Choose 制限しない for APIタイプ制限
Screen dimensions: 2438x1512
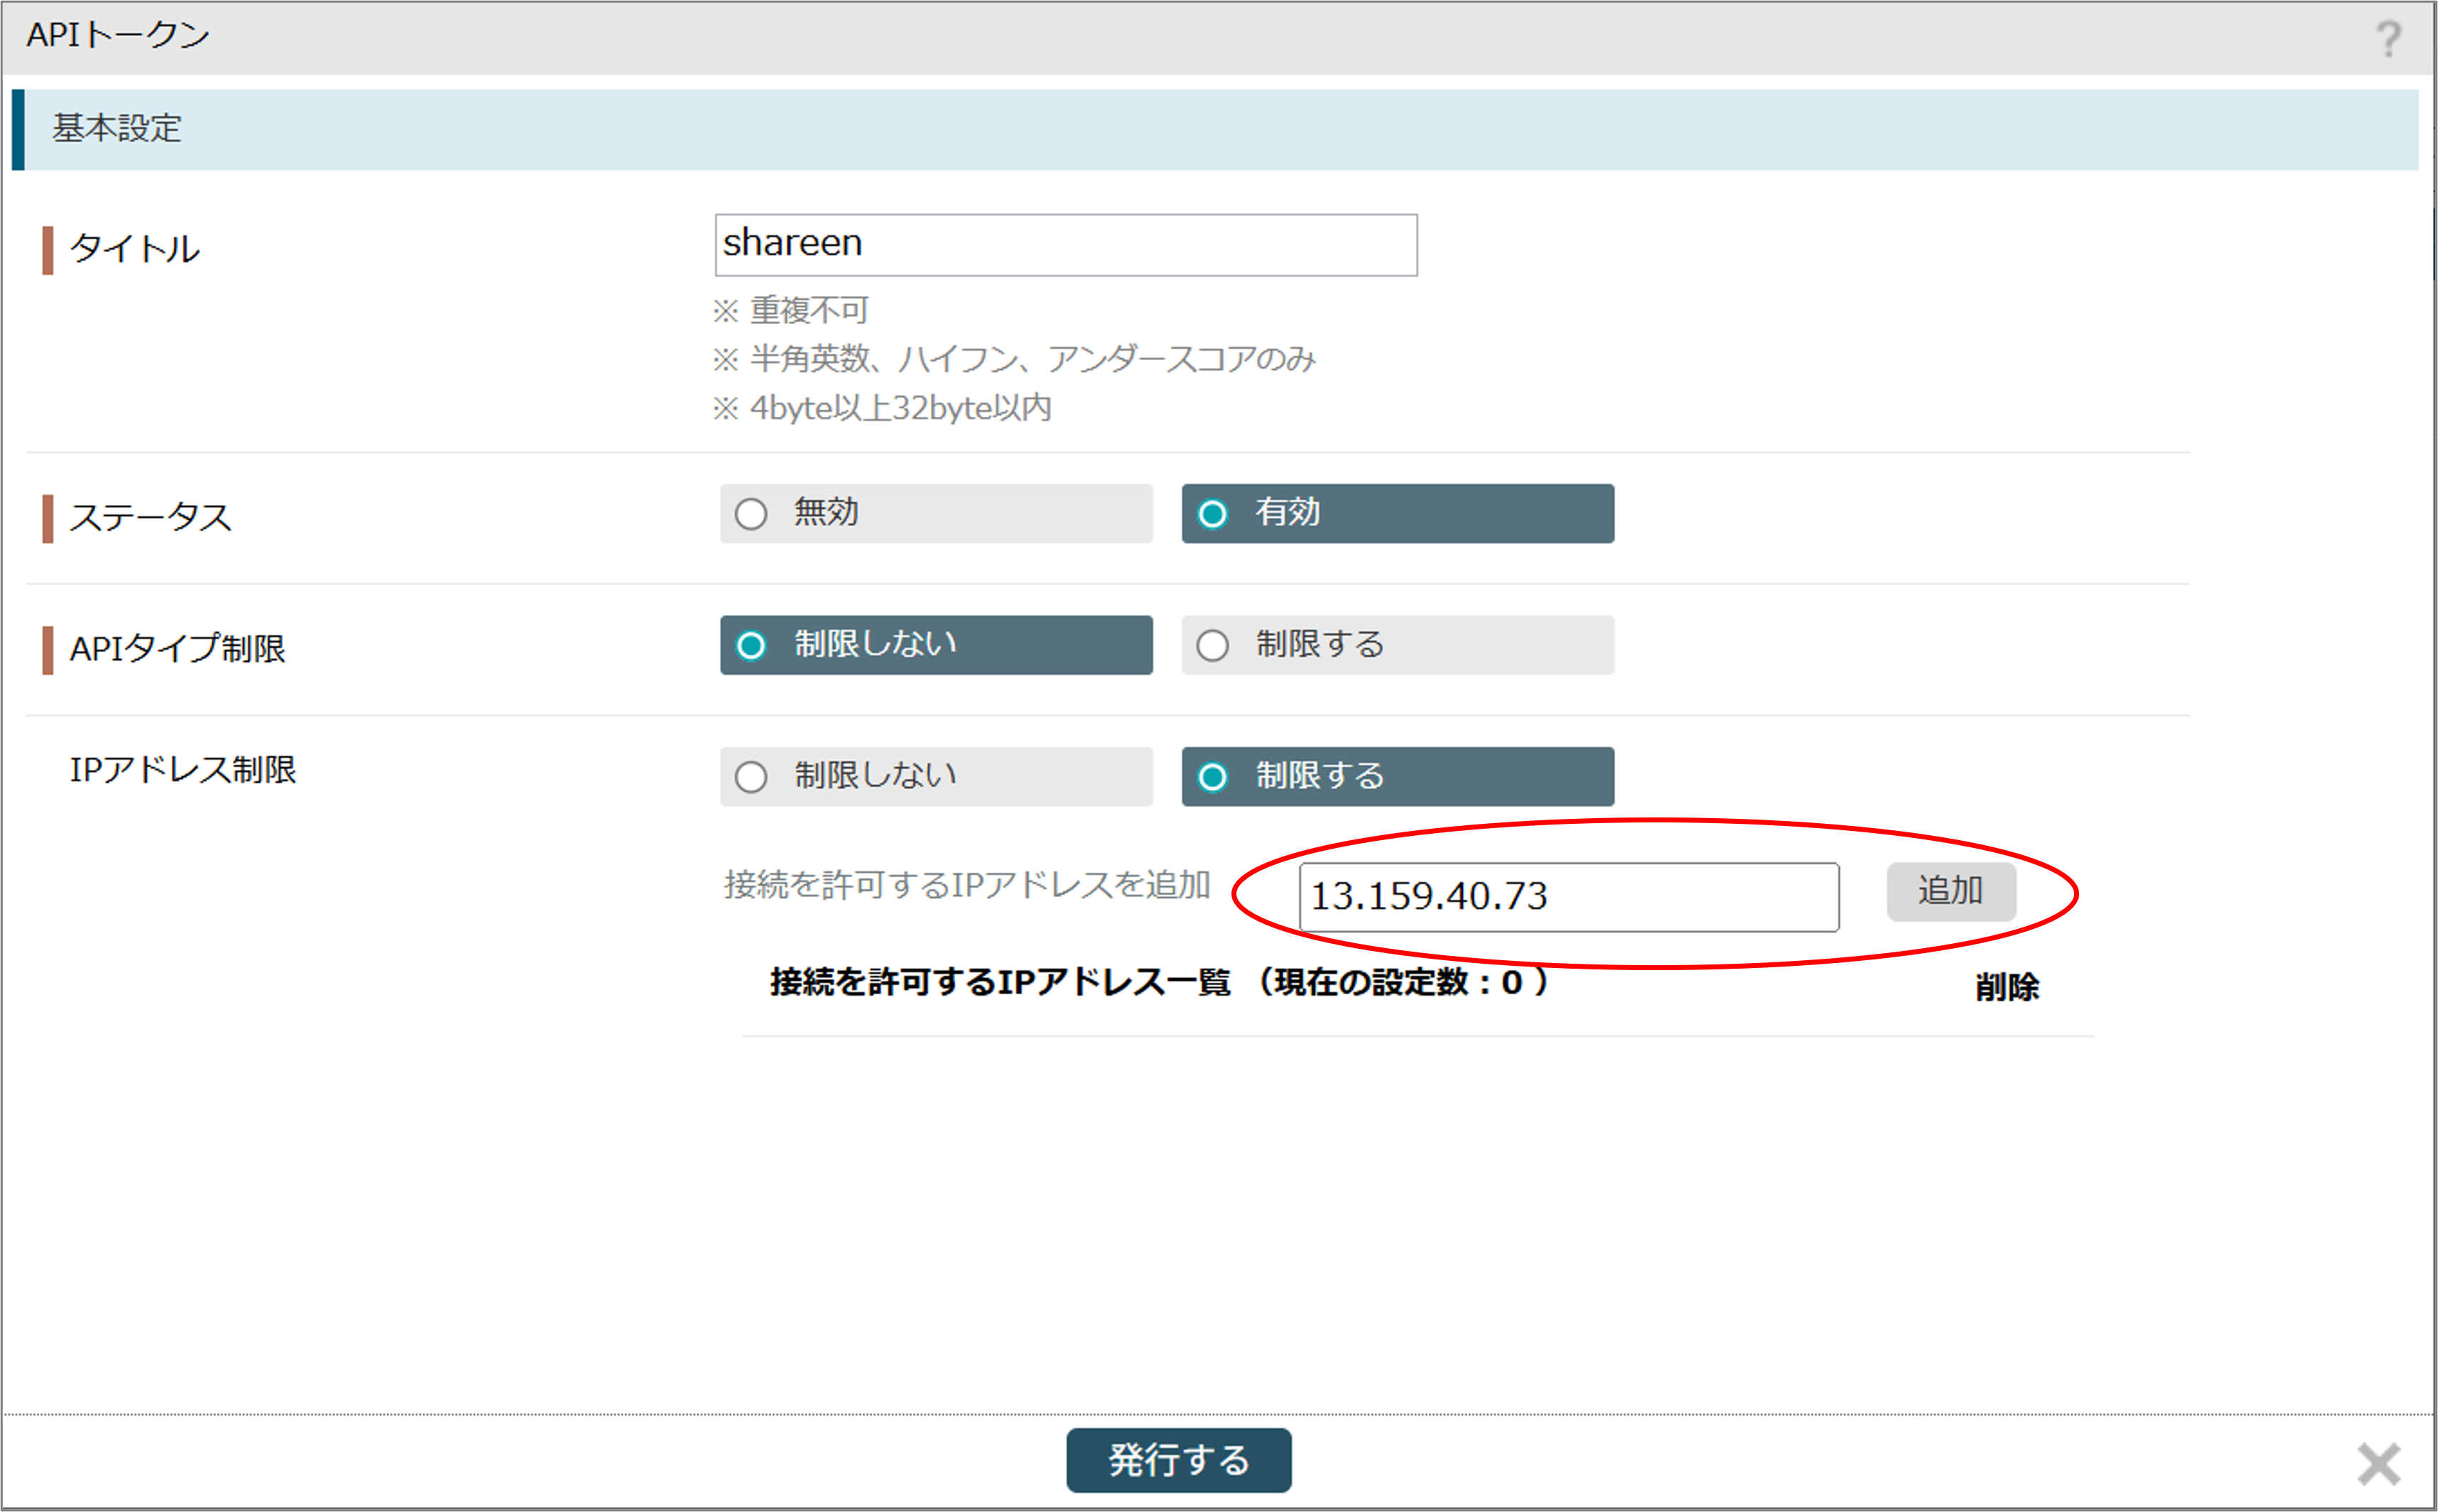[935, 645]
